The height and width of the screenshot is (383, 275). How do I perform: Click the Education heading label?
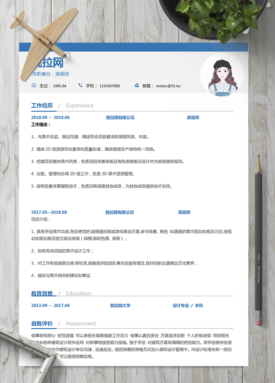click(x=78, y=293)
